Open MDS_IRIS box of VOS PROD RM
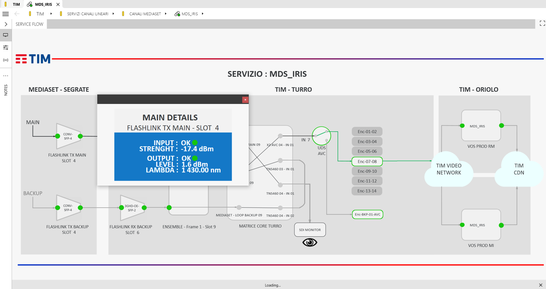 [x=481, y=125]
